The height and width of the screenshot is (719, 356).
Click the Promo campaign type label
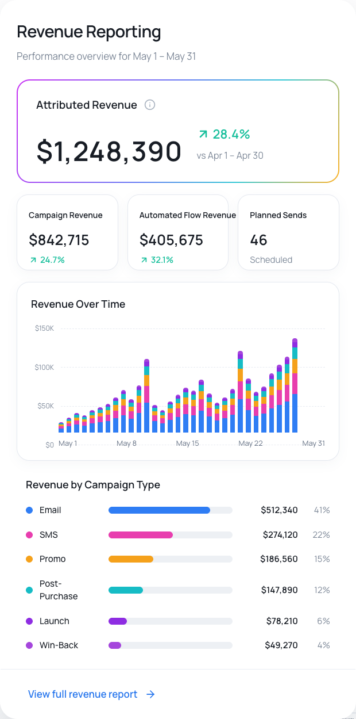[53, 559]
